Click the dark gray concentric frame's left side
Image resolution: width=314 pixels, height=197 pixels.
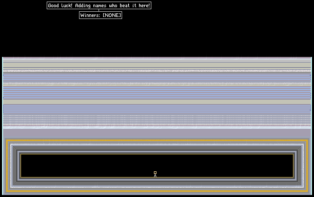[x=15, y=166]
